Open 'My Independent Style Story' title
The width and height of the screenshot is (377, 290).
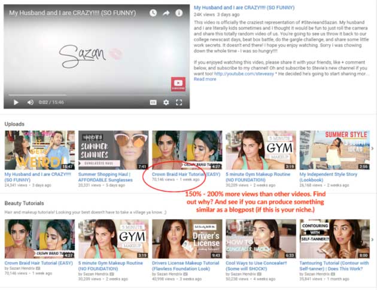328,177
